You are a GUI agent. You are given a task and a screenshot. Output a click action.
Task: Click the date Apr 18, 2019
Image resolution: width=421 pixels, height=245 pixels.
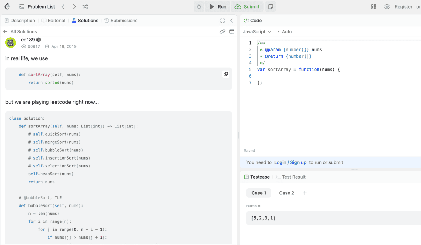point(61,46)
